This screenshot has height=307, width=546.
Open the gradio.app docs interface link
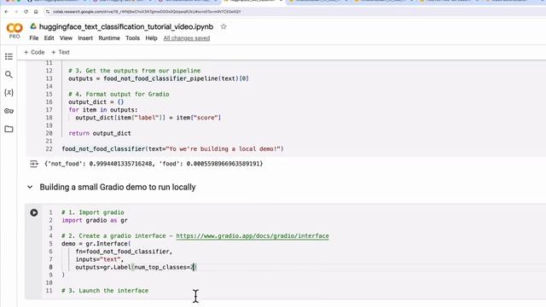tap(253, 235)
